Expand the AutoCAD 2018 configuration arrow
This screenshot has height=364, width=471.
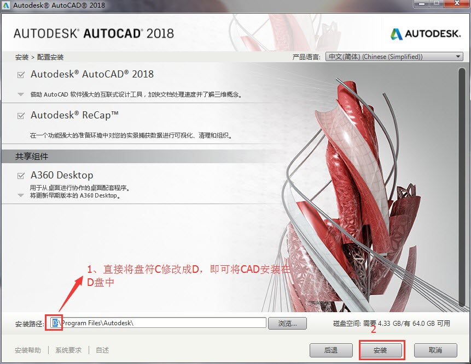point(21,94)
